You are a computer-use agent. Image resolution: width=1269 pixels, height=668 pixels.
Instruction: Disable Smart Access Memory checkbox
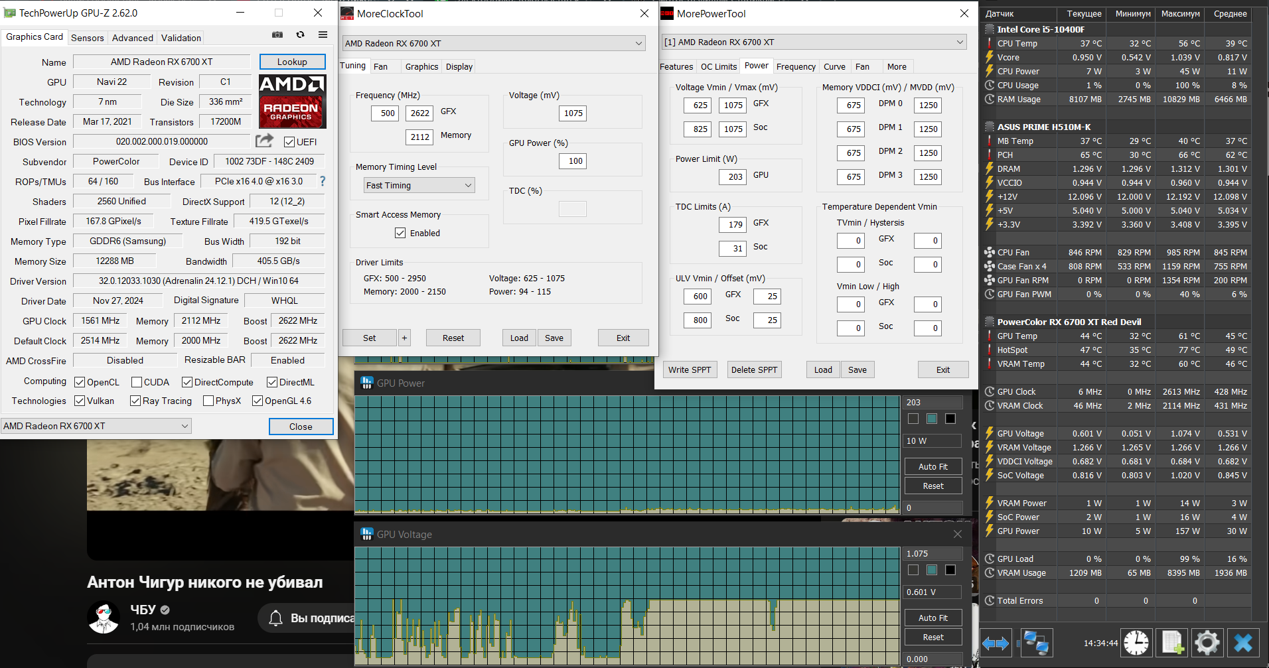pos(400,233)
